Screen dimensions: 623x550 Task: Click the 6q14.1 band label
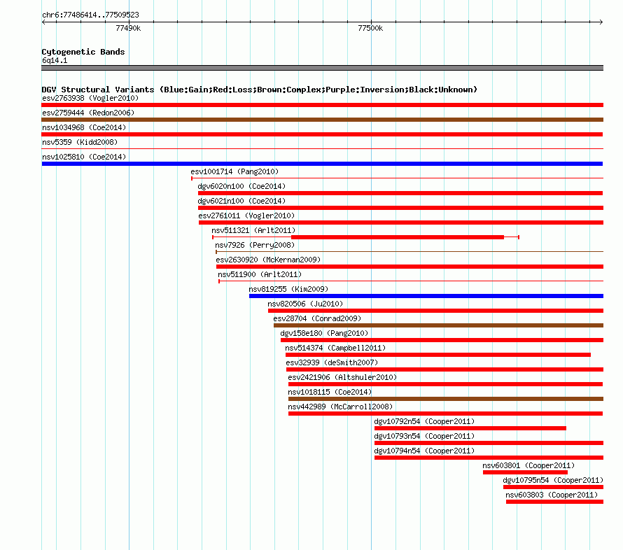coord(55,60)
